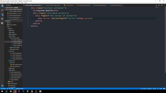The width and height of the screenshot is (166, 93).
Task: Open the Extensions view in activity bar
Action: (x=2, y=23)
